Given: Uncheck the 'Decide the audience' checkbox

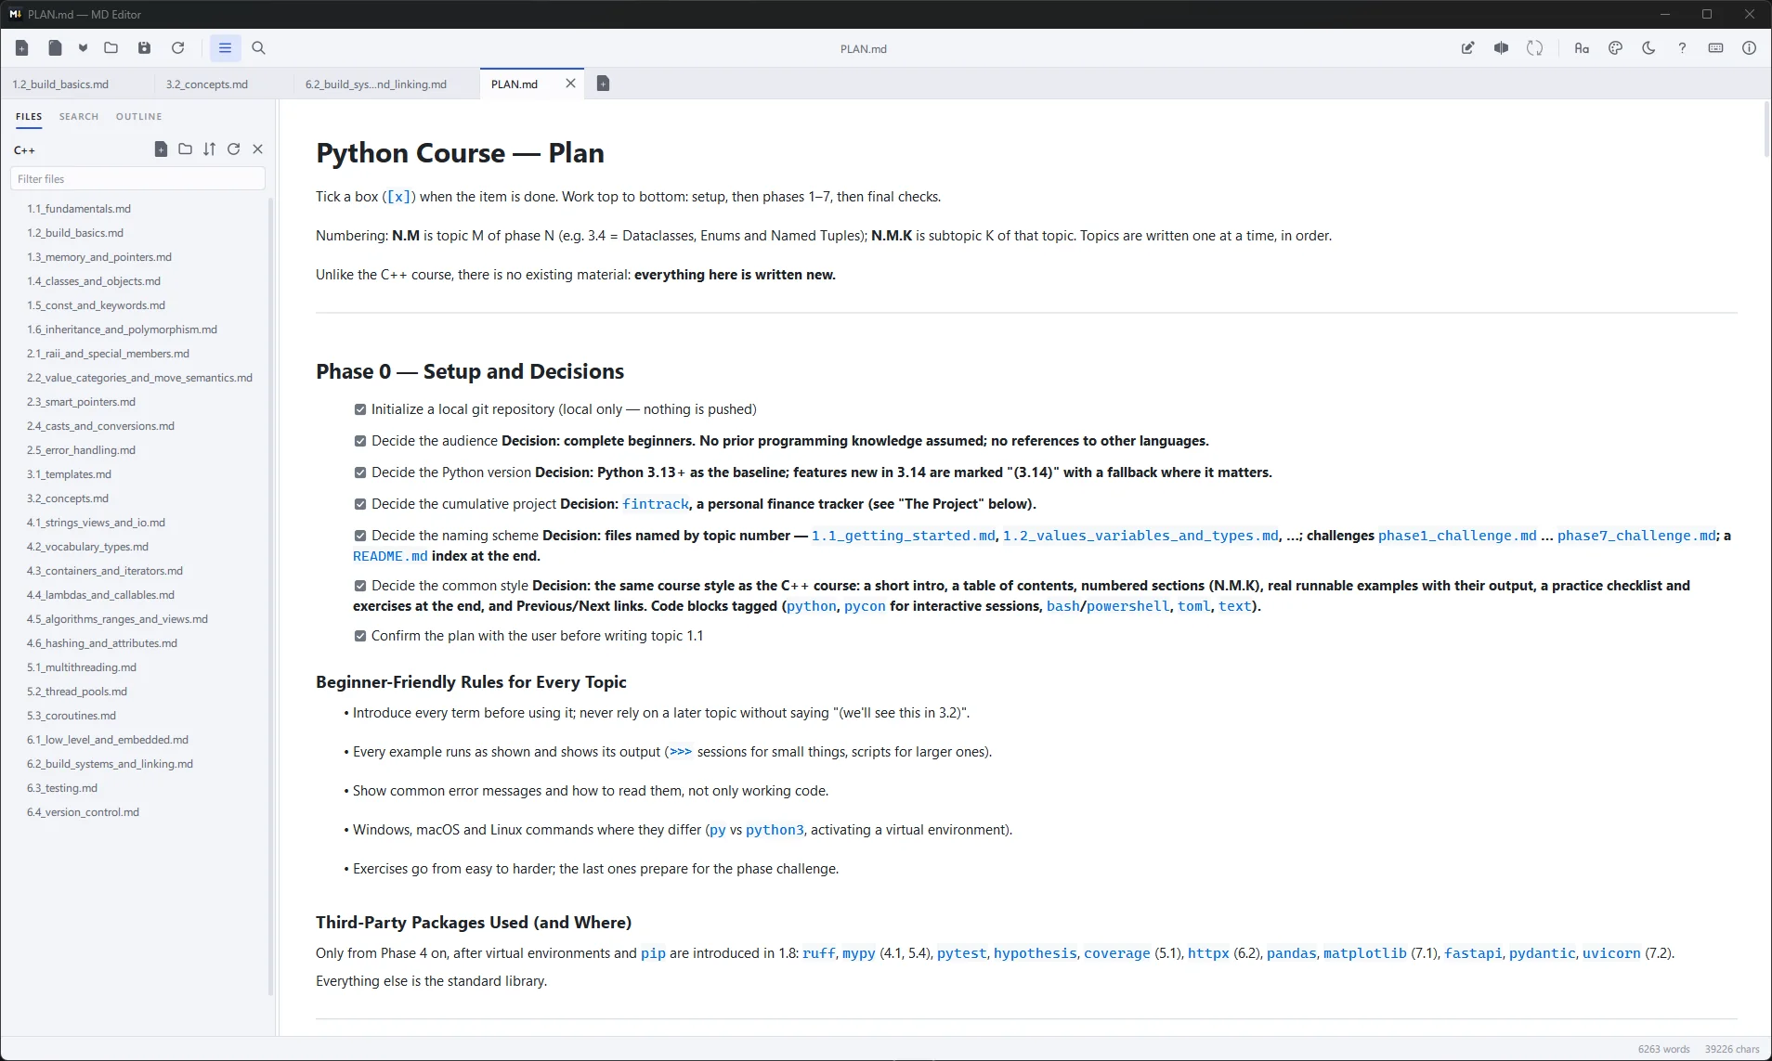Looking at the screenshot, I should click(360, 441).
